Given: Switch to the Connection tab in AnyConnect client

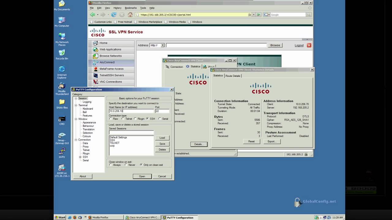Looking at the screenshot, I should point(174,67).
